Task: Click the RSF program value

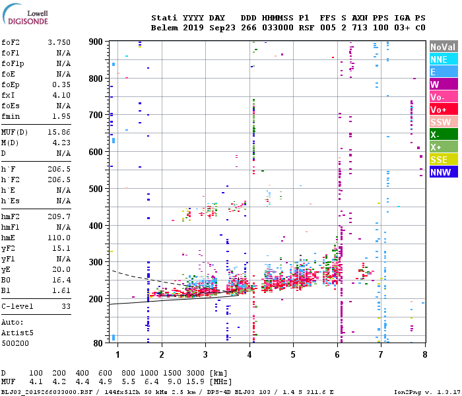Action: coord(306,28)
